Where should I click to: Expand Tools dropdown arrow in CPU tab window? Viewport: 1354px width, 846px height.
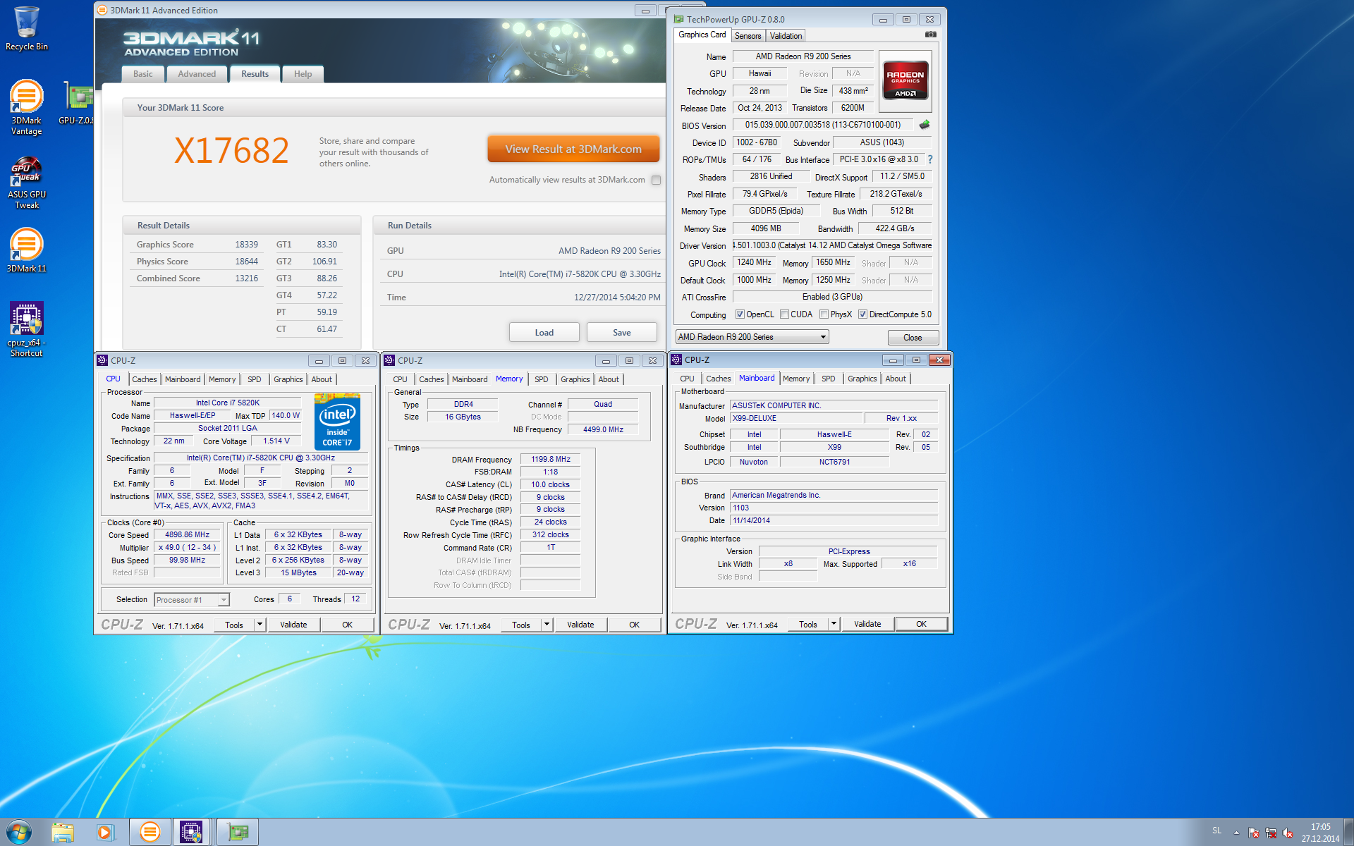click(260, 625)
